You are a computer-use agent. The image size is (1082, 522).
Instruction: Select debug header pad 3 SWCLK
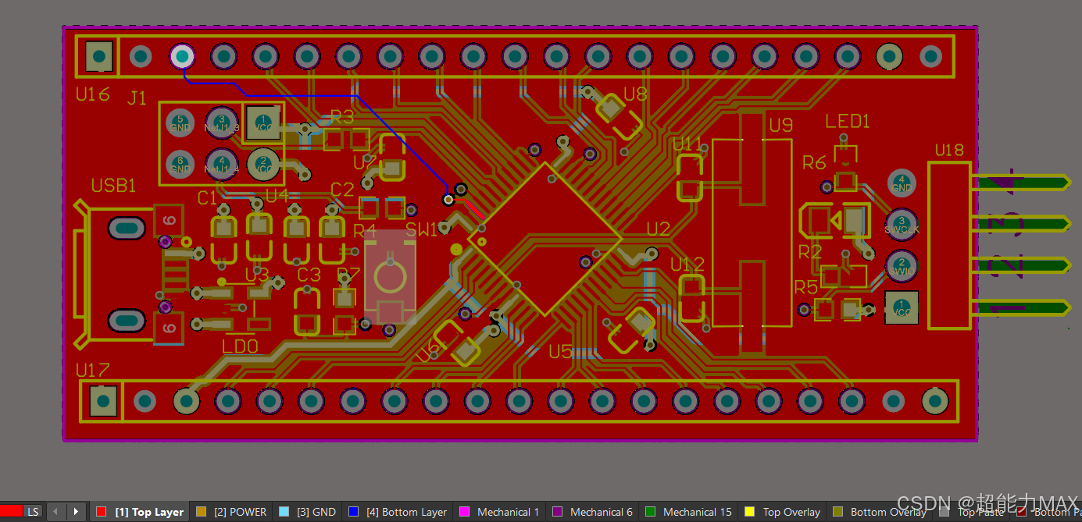902,225
